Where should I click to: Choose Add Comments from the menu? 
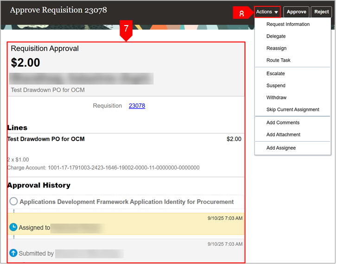[x=283, y=123]
